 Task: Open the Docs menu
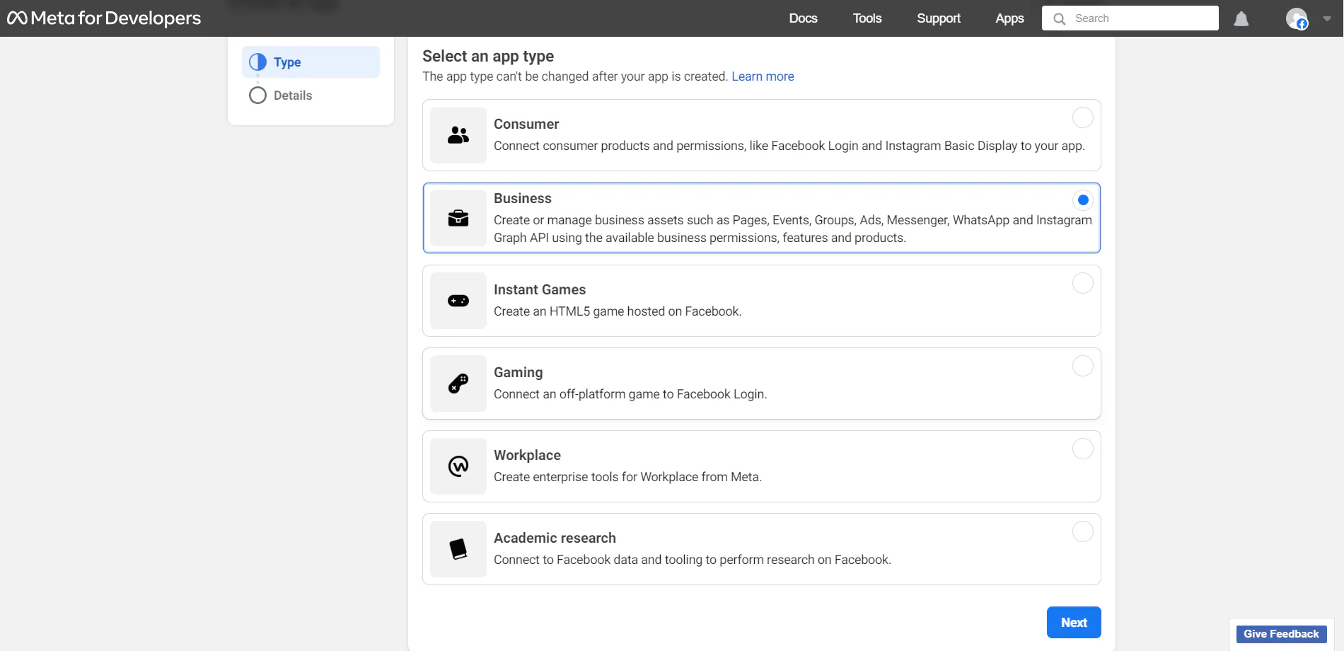coord(803,18)
